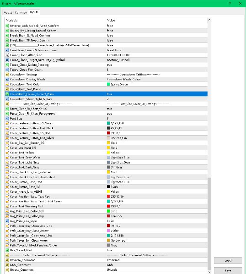Click the icon beside Countdown_Text_Prefix
Image resolution: width=246 pixels, height=274 pixels.
(7, 90)
